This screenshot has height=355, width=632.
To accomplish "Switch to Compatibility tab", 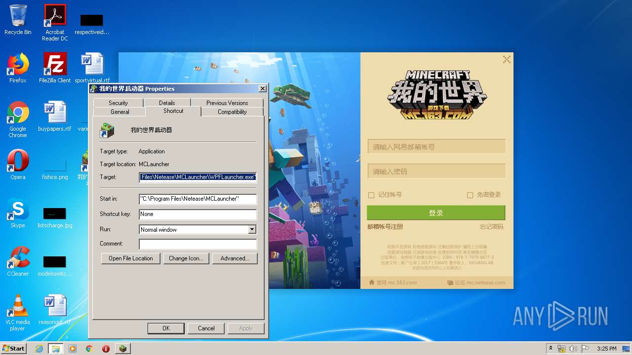I will [232, 112].
